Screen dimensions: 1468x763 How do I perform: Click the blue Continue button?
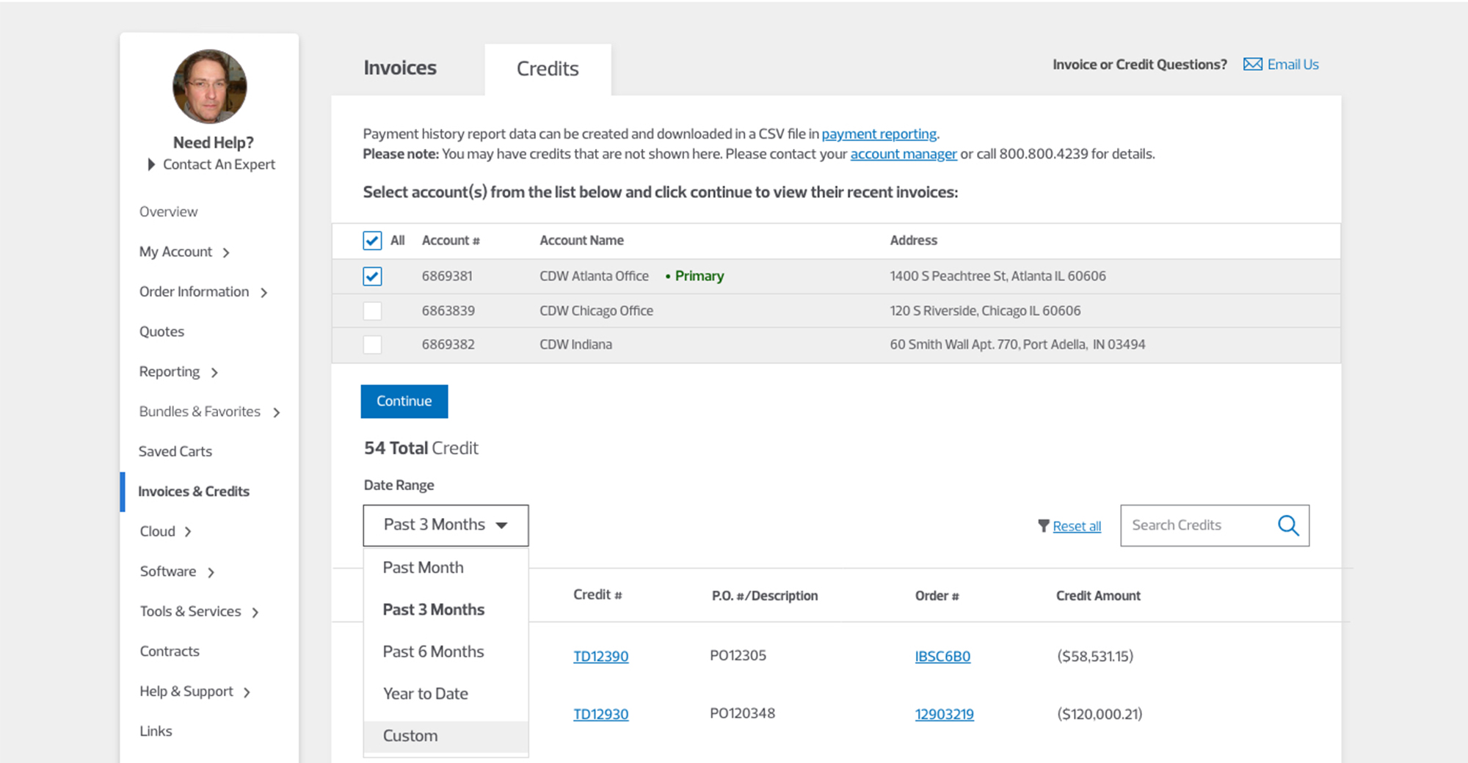404,401
